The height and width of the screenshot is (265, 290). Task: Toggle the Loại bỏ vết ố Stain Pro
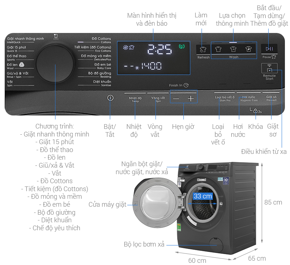pyautogui.click(x=225, y=98)
